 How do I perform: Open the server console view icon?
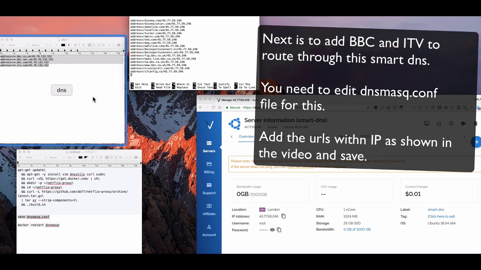tap(427, 123)
